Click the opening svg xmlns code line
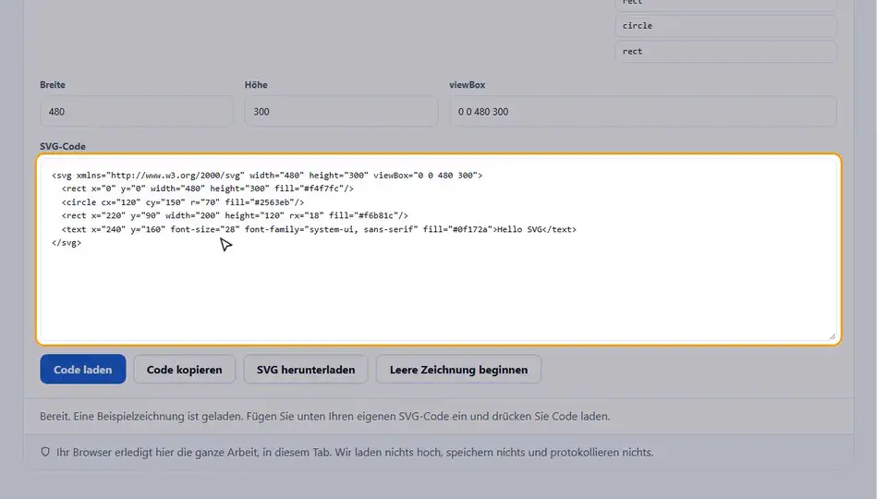Viewport: 887px width, 499px height. click(267, 176)
